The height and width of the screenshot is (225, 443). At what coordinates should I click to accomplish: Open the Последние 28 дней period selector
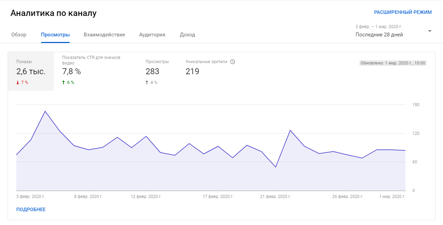click(x=379, y=35)
